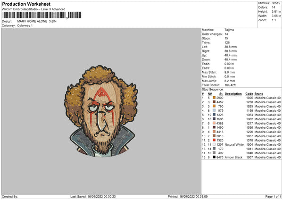Select the Up value "48.4 mm"
Image resolution: width=283 pixels, height=200 pixels.
231,55
